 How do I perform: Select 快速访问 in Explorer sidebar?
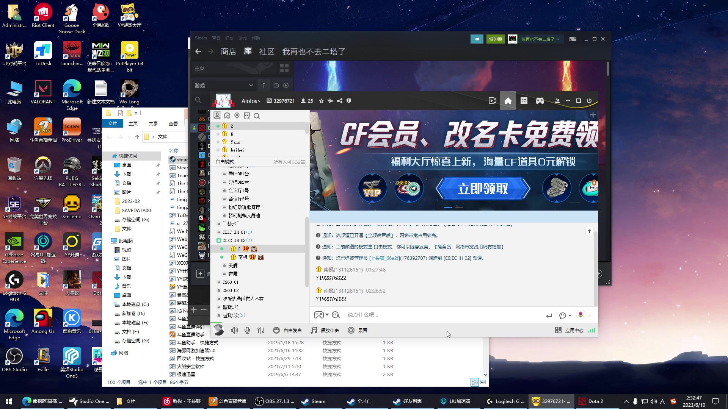click(x=132, y=156)
